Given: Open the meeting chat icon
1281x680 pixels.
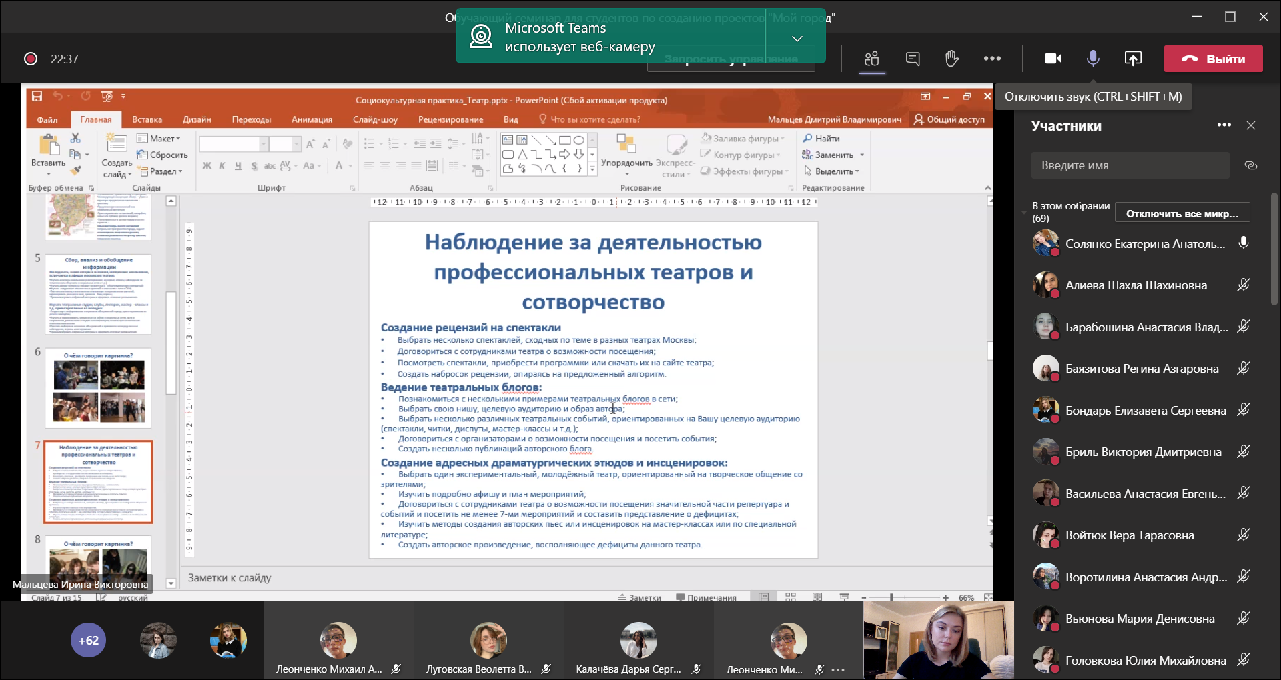Looking at the screenshot, I should (x=913, y=59).
